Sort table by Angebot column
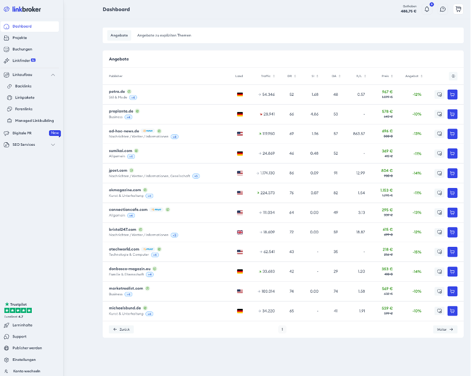This screenshot has width=471, height=376. (x=414, y=76)
